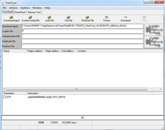Click the horizontal scrollbar left arrow
The width and height of the screenshot is (165, 130).
click(x=4, y=89)
